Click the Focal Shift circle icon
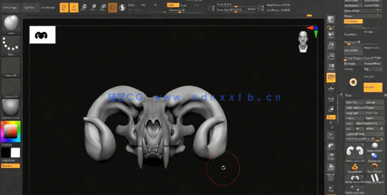387x195 pixels. coord(211,8)
